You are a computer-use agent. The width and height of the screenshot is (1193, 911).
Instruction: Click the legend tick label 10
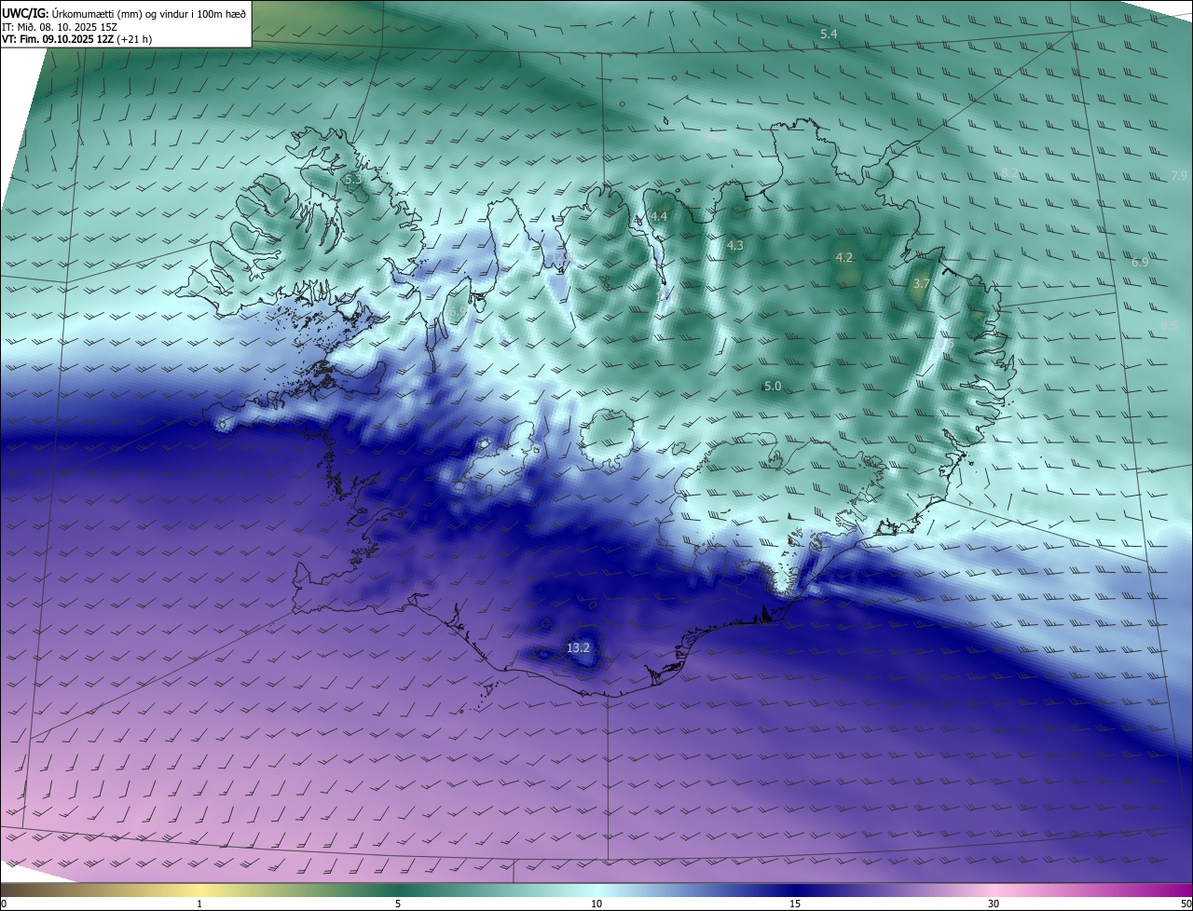point(596,904)
